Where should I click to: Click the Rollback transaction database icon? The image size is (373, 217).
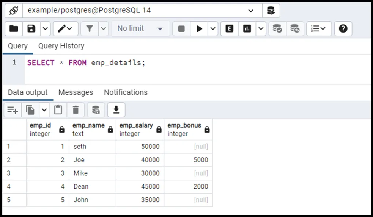[x=295, y=29]
